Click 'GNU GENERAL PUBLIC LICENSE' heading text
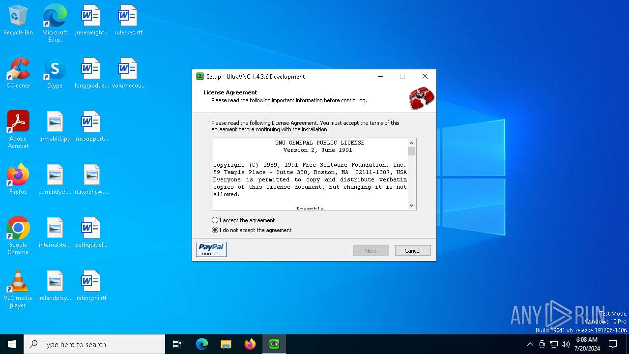The height and width of the screenshot is (354, 629). [320, 143]
